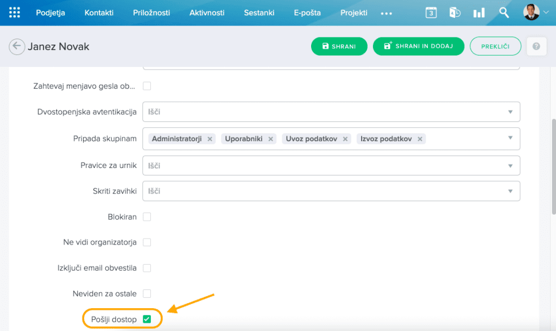Uncheck the Pošlji dostop checkbox

pos(147,319)
